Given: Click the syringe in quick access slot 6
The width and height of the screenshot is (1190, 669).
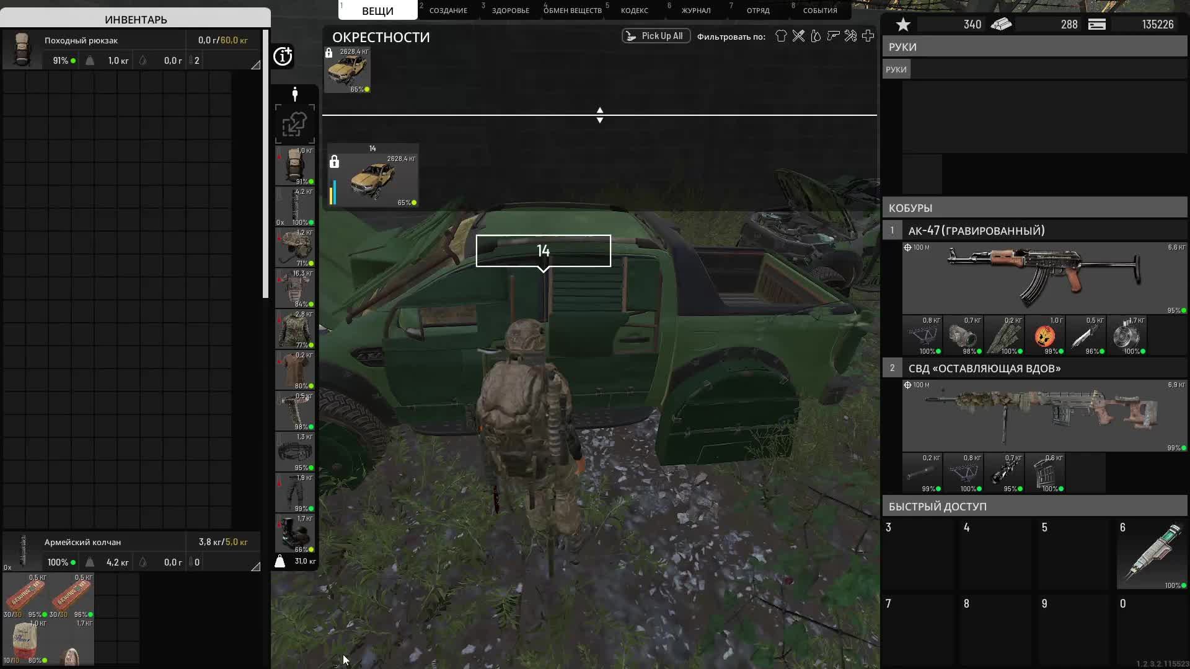Looking at the screenshot, I should tap(1152, 554).
